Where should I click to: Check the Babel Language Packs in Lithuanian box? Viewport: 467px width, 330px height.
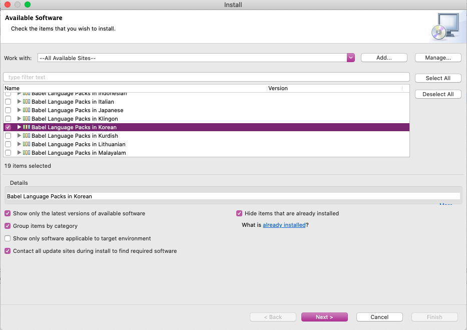click(8, 144)
